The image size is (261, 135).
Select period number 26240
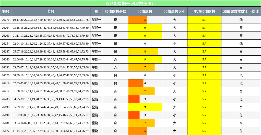pyautogui.click(x=6, y=59)
